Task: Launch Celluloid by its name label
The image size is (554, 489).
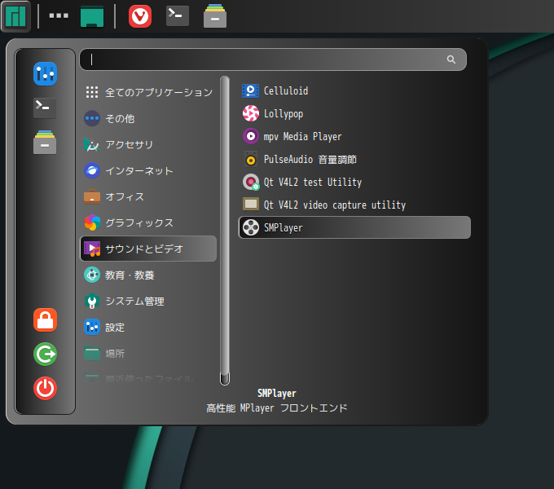Action: [x=286, y=90]
